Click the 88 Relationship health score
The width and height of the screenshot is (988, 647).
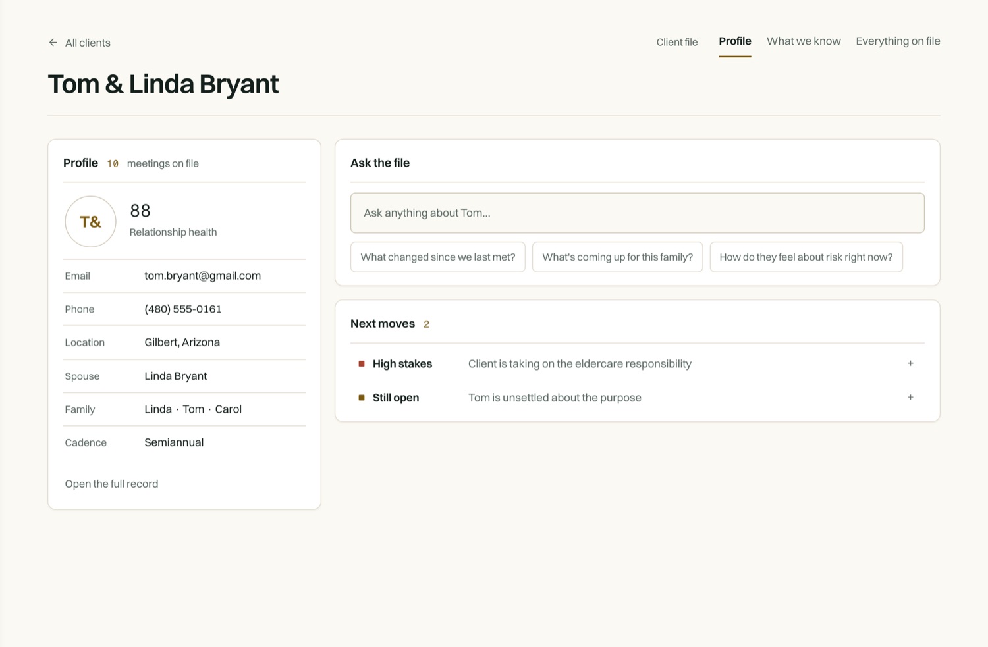click(173, 220)
